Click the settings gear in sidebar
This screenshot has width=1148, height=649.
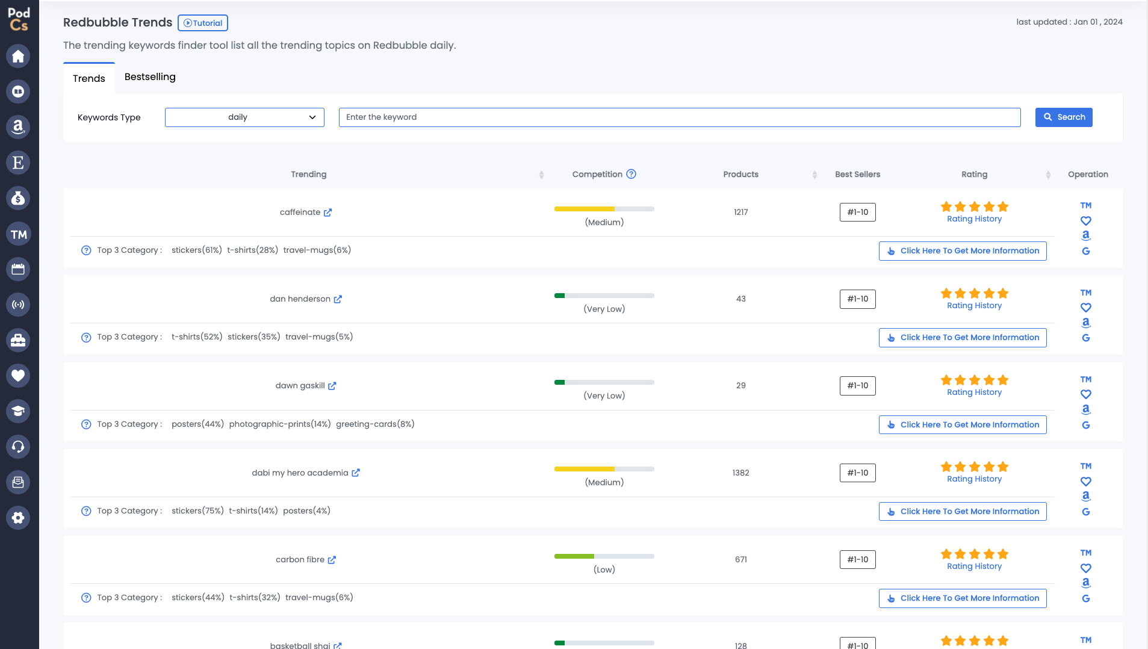pos(18,518)
